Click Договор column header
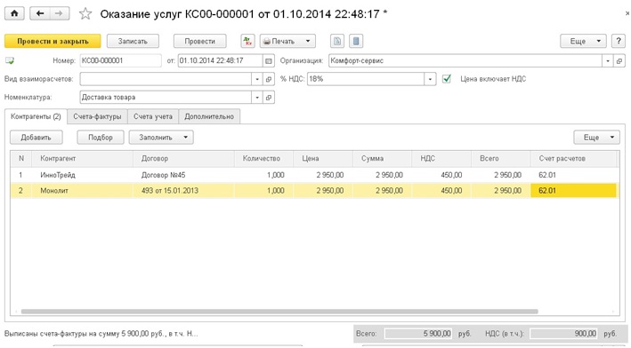 pos(183,159)
